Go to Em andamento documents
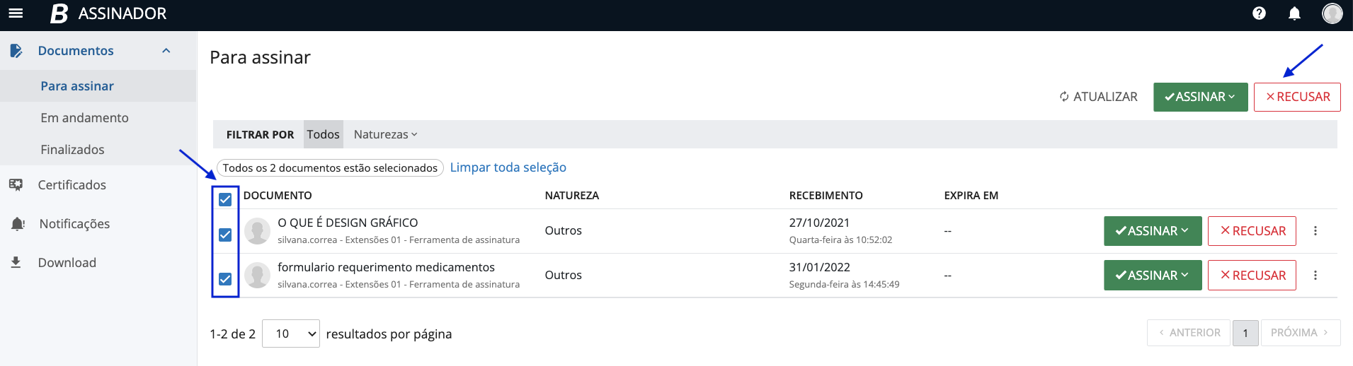 click(x=84, y=118)
